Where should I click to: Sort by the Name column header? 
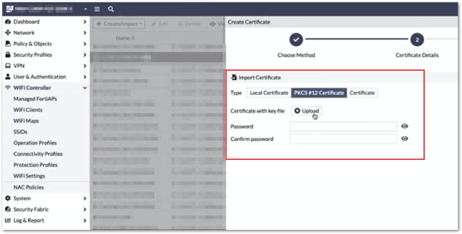pos(125,38)
